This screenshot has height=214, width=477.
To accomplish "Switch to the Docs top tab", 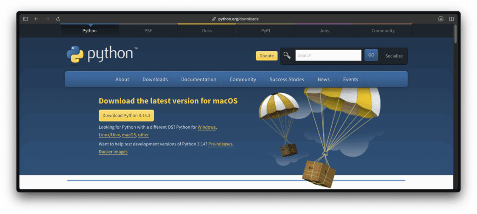I will (207, 31).
